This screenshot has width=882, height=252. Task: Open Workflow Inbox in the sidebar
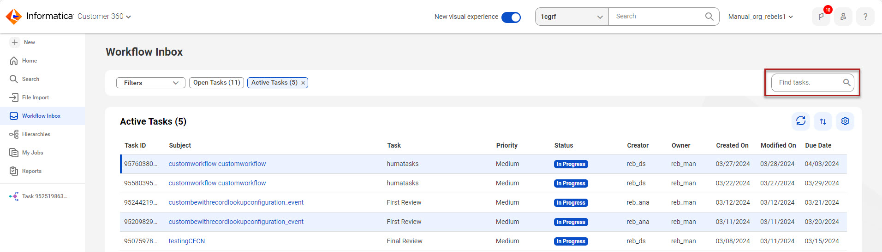(x=42, y=116)
